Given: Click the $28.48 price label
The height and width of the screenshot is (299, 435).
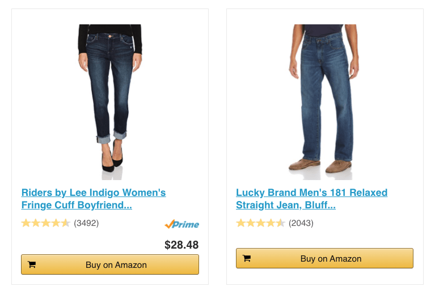Looking at the screenshot, I should pyautogui.click(x=181, y=245).
